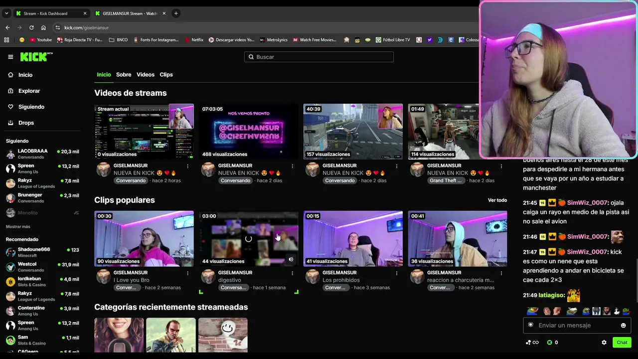Click the Grand Theft category tag
Viewport: 638px width, 359px height.
(446, 180)
